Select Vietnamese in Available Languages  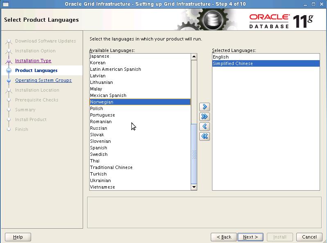click(140, 187)
